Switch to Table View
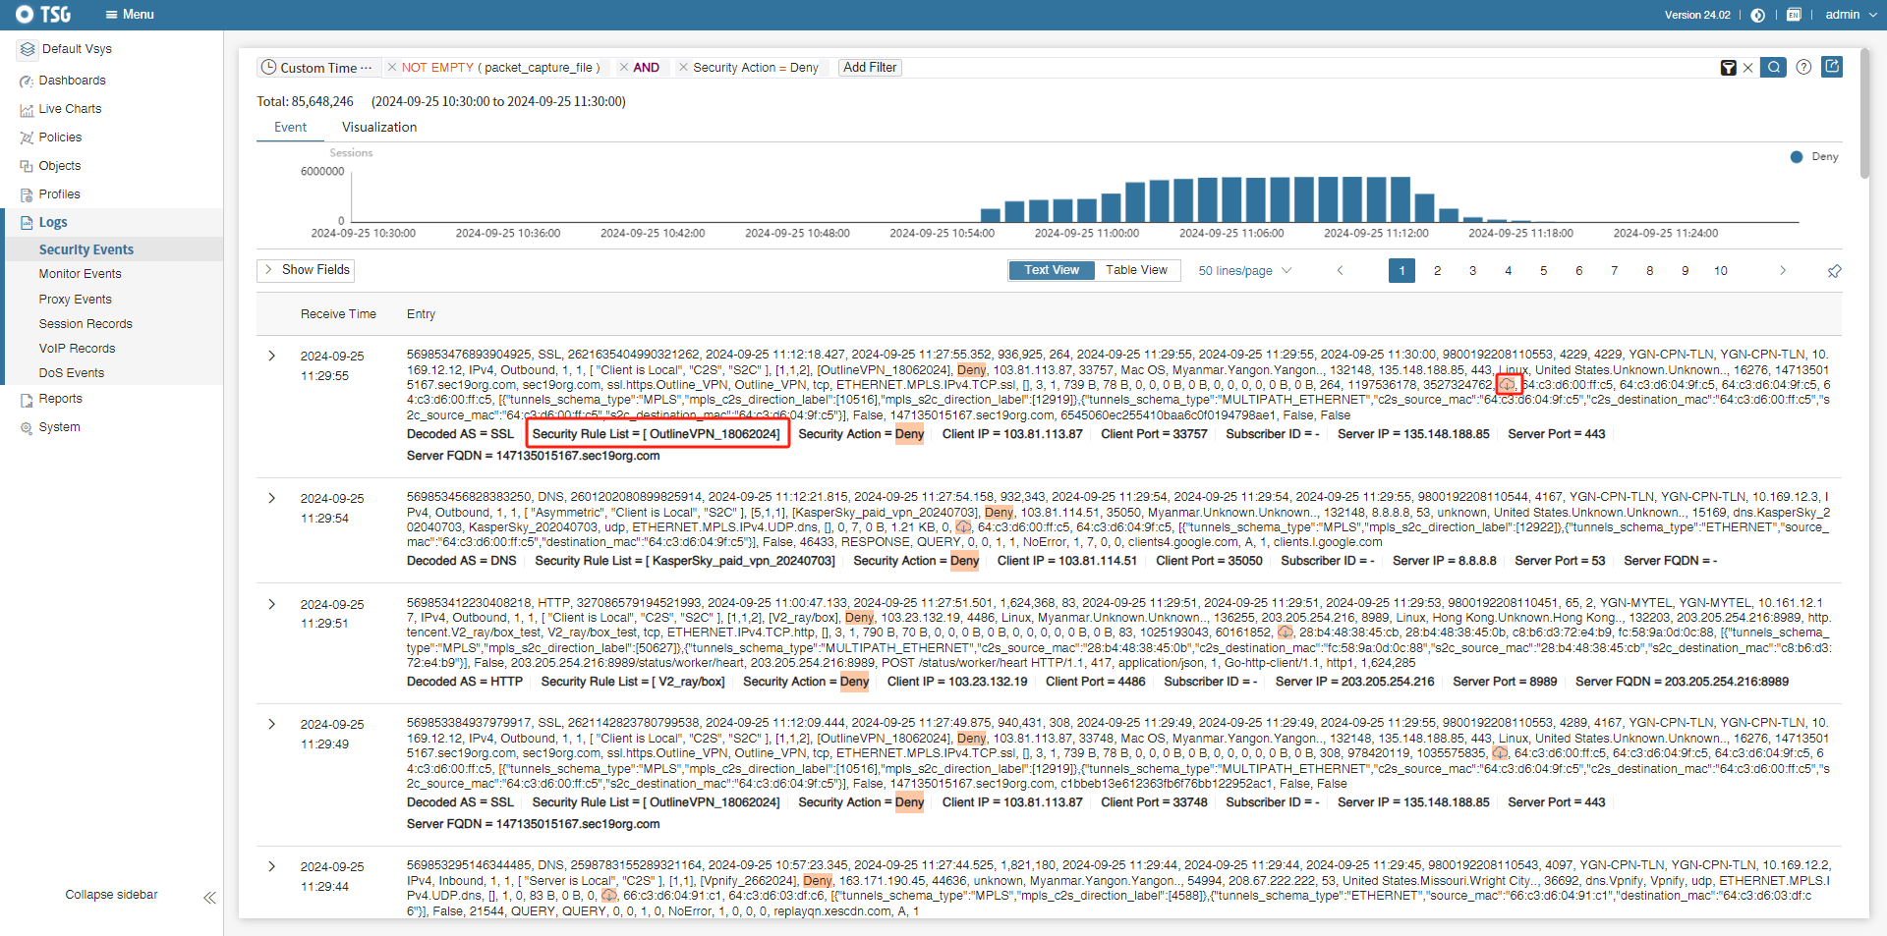Image resolution: width=1887 pixels, height=936 pixels. pyautogui.click(x=1136, y=270)
